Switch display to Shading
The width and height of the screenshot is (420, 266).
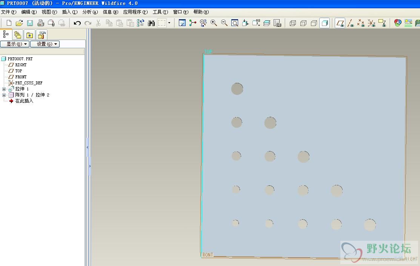(325, 23)
